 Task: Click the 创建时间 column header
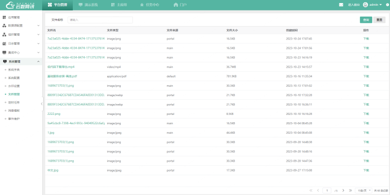(292, 30)
